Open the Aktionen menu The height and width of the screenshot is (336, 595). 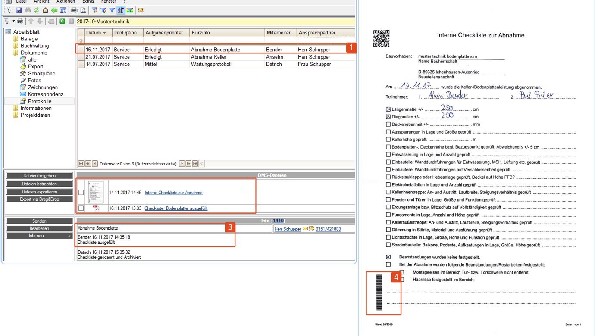pyautogui.click(x=66, y=2)
